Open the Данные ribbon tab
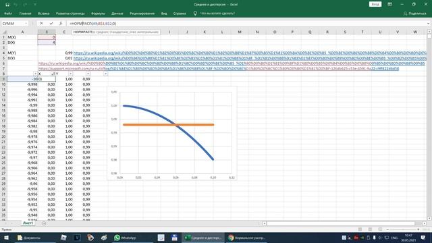 117,13
